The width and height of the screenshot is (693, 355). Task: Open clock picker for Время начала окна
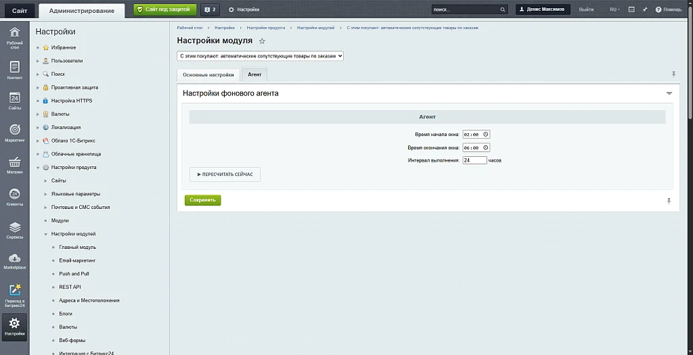click(485, 135)
